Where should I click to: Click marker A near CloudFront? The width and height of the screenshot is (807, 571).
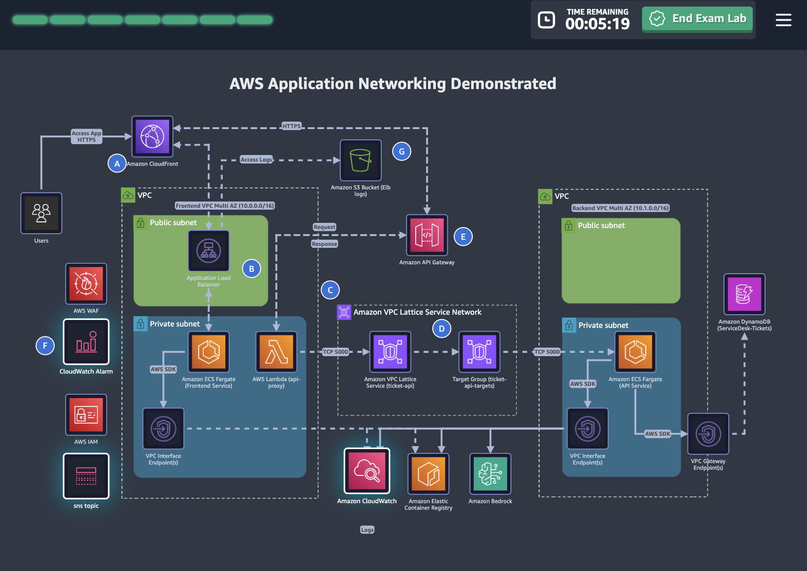point(117,163)
